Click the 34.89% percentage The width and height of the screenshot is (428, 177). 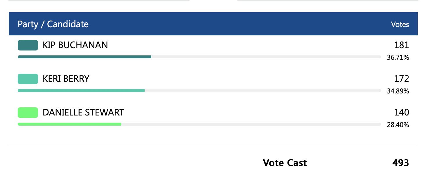click(398, 91)
